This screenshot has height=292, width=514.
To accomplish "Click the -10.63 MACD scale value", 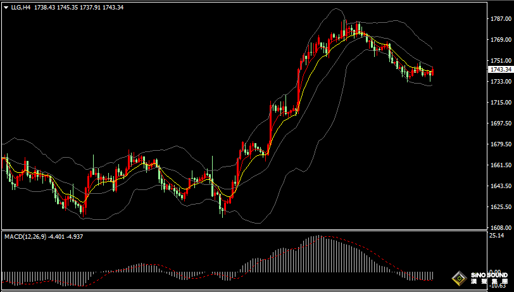I will [498, 284].
